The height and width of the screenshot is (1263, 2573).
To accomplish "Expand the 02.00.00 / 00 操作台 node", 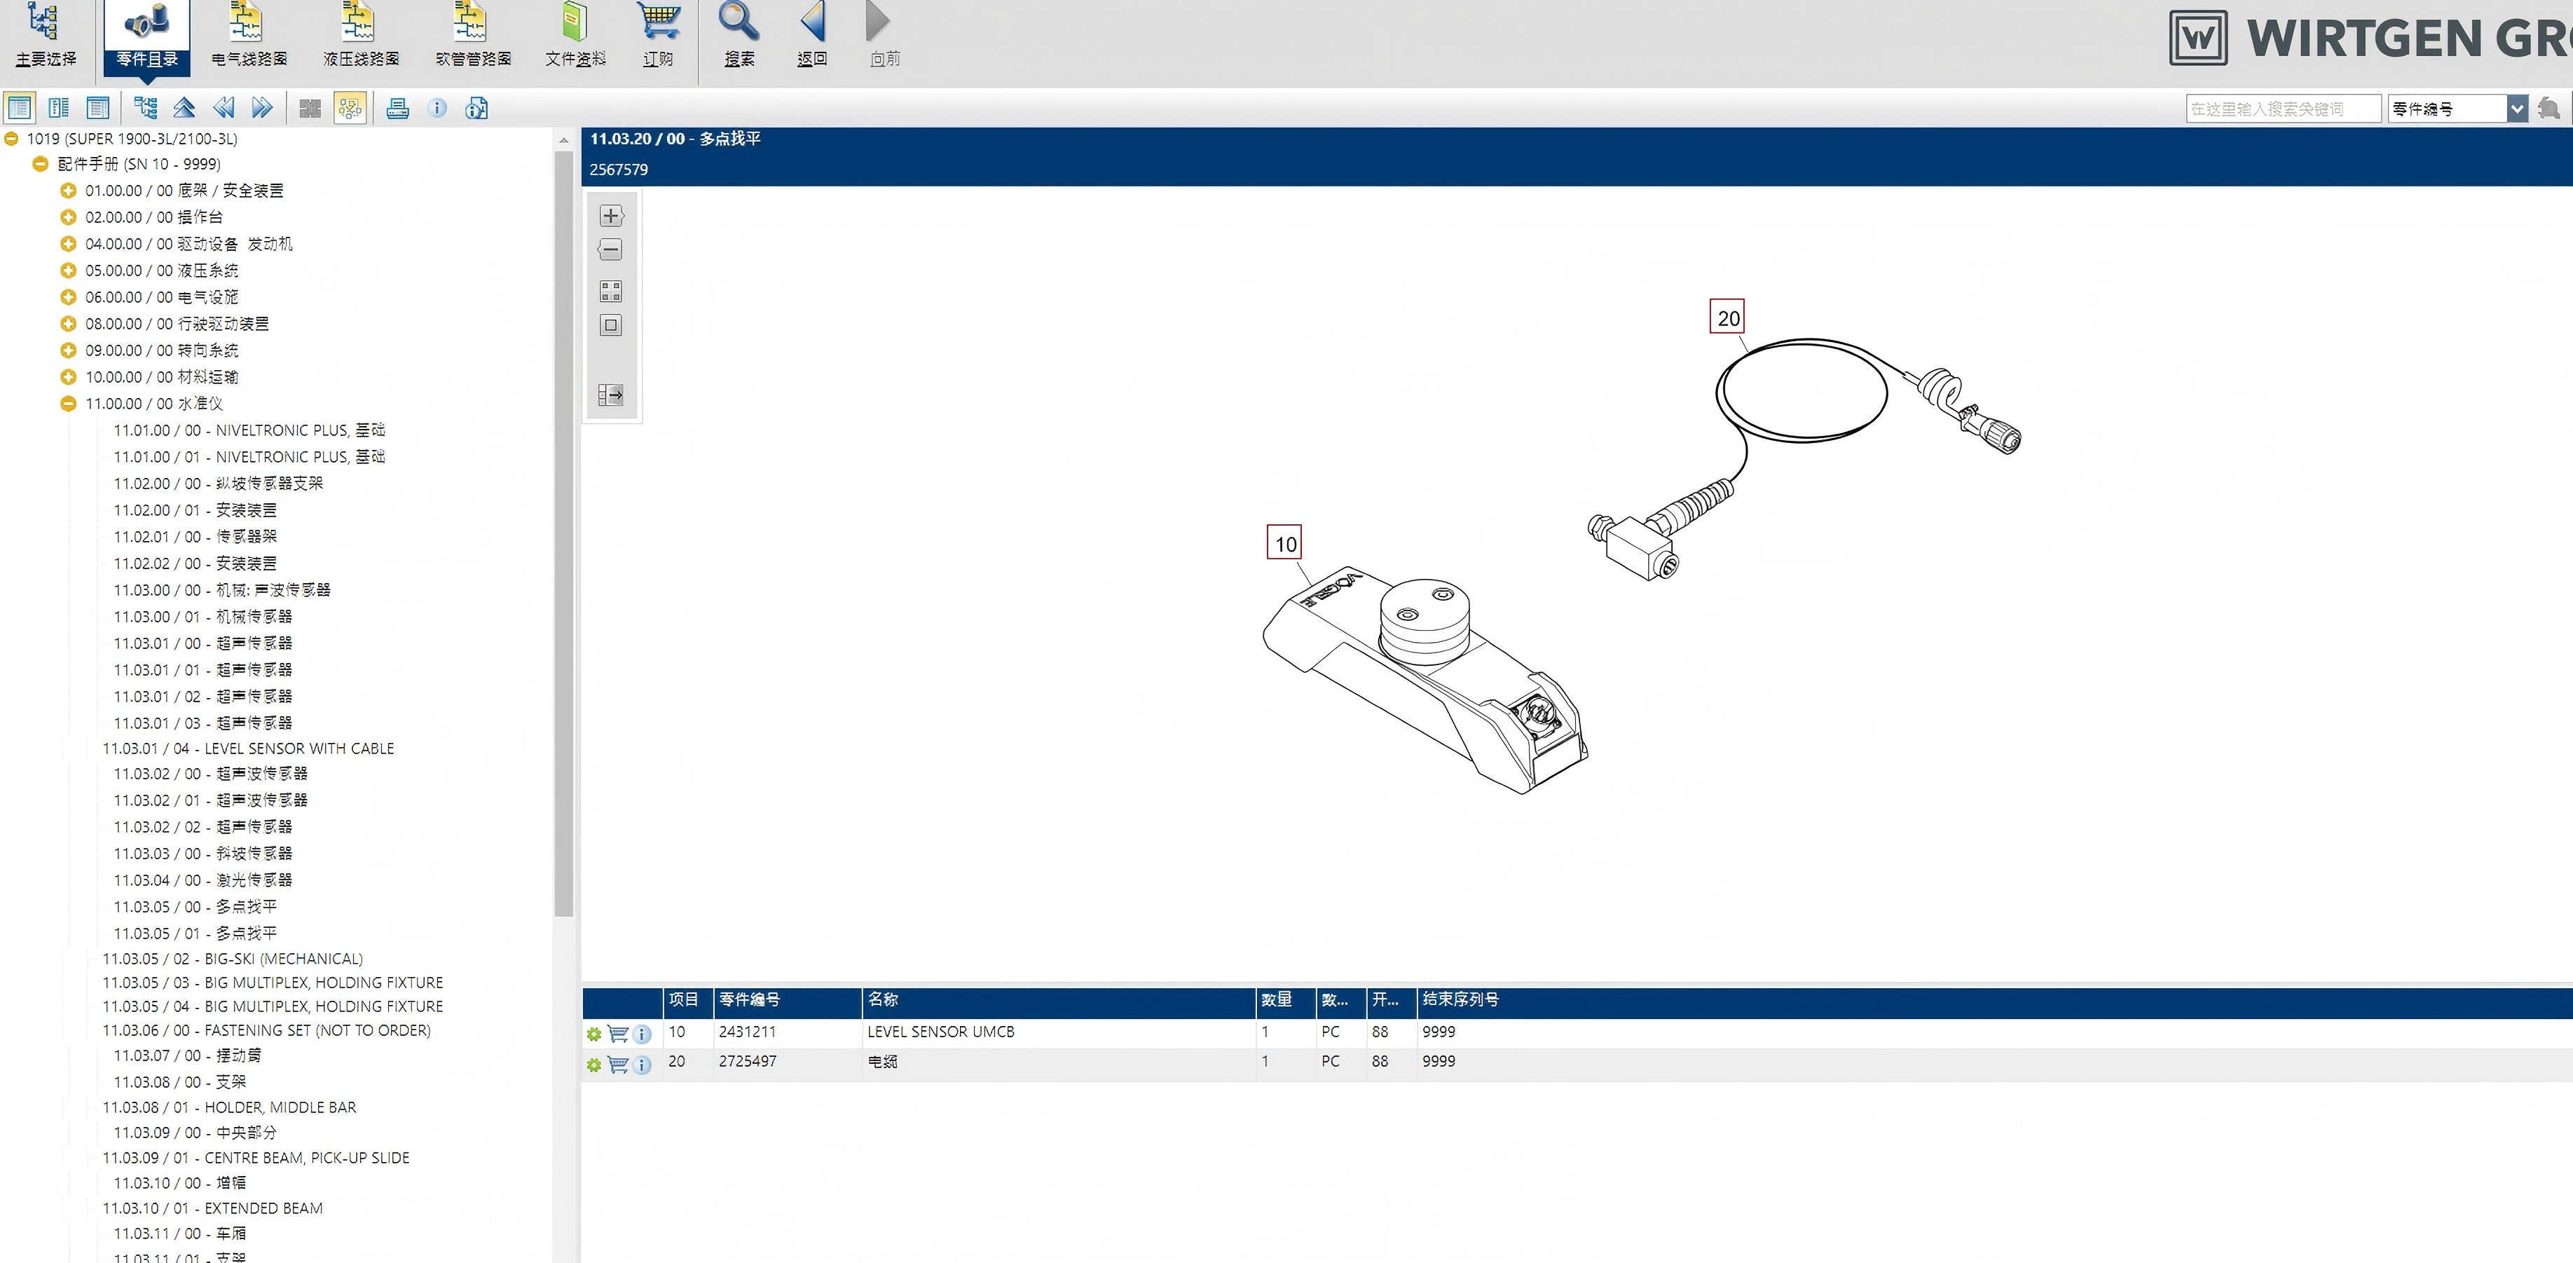I will pyautogui.click(x=69, y=217).
